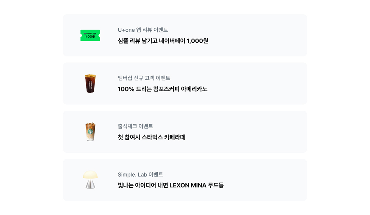Click the glowing dome shade of the lamp

(90, 175)
